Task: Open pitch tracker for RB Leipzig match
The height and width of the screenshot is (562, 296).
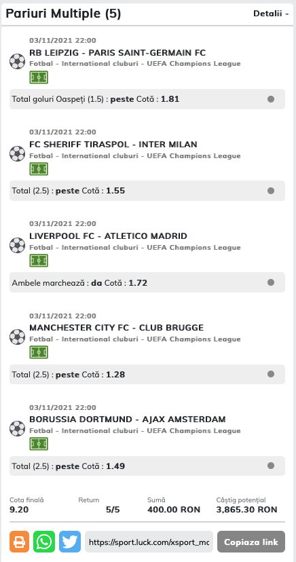Action: (39, 77)
